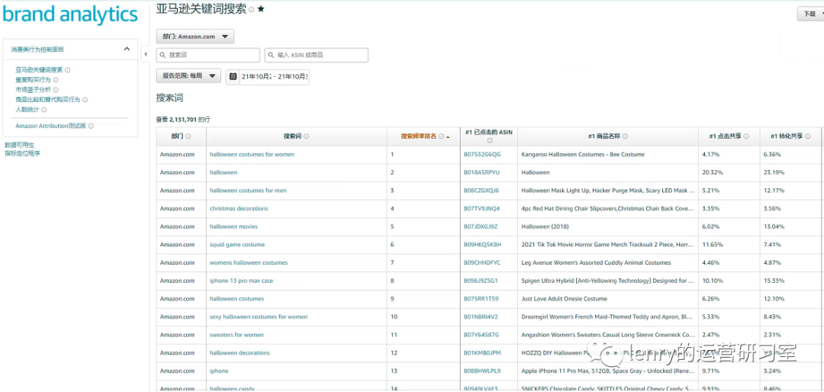Open ASIN link B09HKQ5KBH
The height and width of the screenshot is (392, 824).
tap(482, 244)
